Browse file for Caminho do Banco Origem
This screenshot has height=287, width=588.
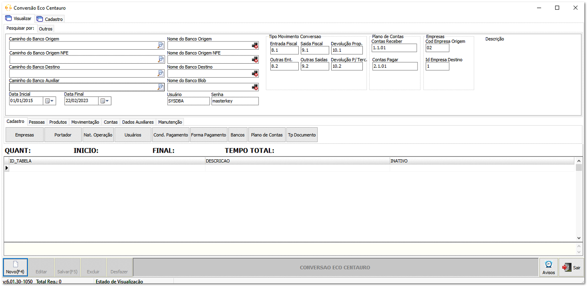pos(161,46)
